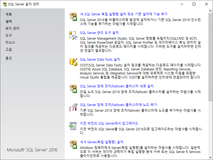Open link SQL Server Data Tools 설치
The width and height of the screenshot is (213, 160).
pos(100,60)
